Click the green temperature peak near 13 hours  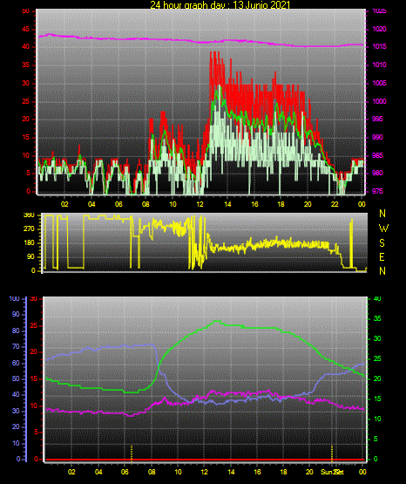[x=217, y=321]
